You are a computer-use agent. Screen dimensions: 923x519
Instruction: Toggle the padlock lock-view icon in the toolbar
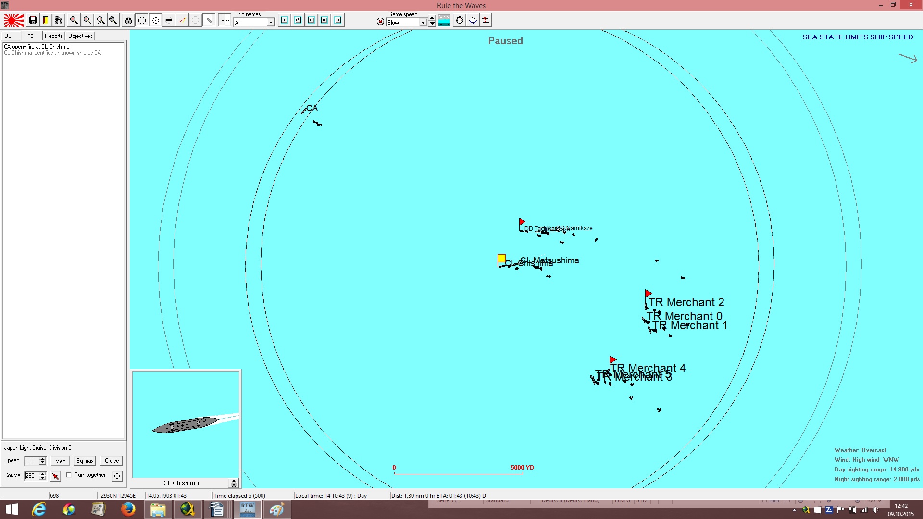128,20
